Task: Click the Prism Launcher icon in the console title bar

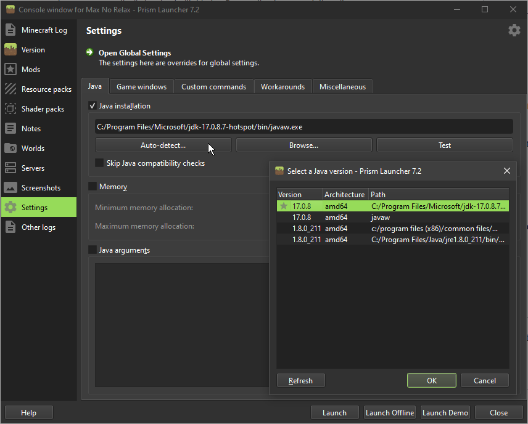Action: pyautogui.click(x=10, y=9)
